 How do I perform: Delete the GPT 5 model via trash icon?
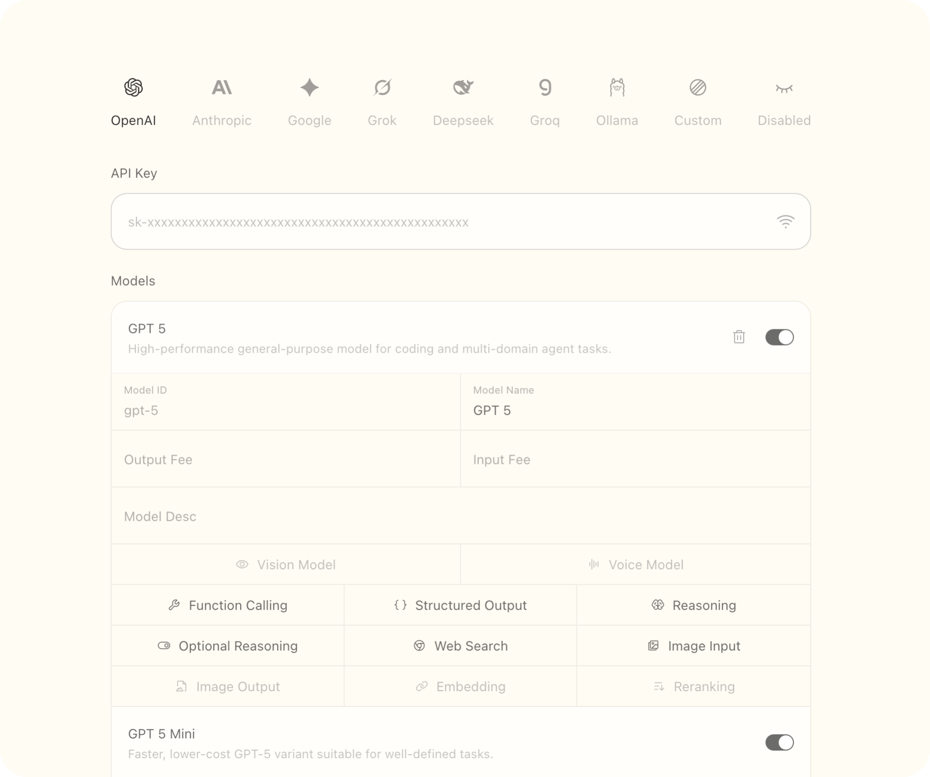tap(739, 337)
